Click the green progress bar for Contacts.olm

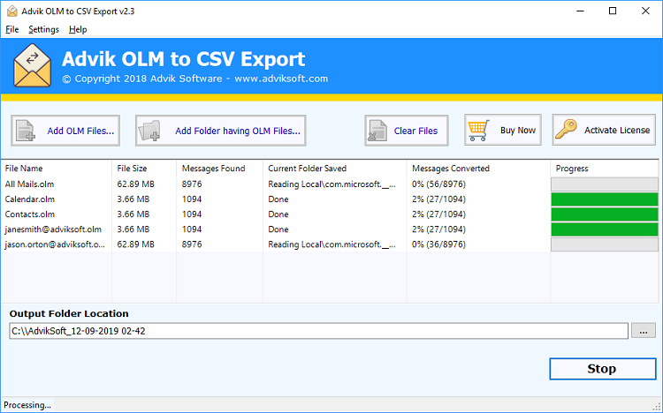(x=605, y=214)
